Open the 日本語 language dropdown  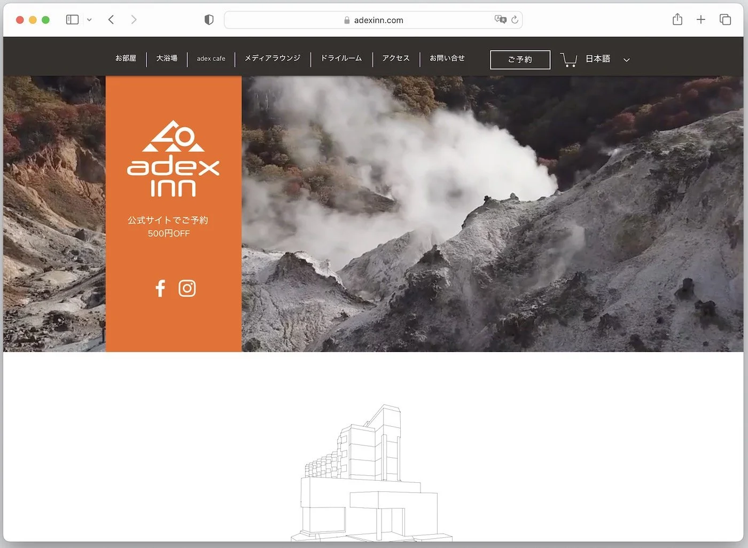(x=597, y=59)
